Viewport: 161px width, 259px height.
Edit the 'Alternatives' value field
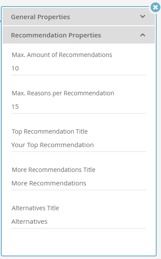click(79, 222)
